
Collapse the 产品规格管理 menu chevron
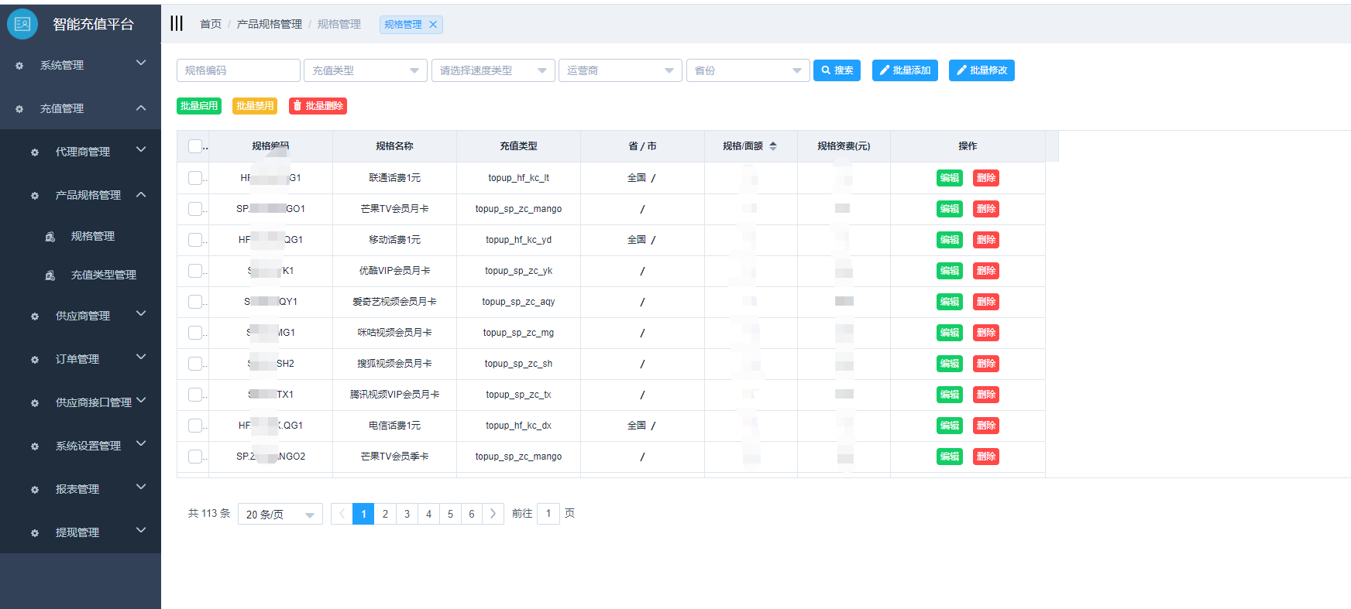[x=141, y=194]
